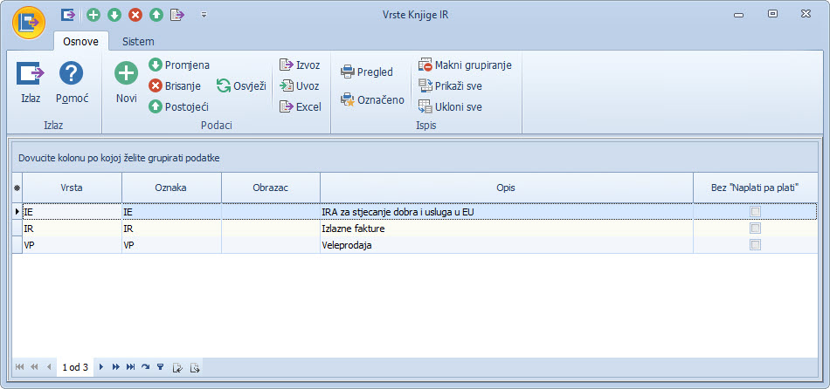The width and height of the screenshot is (830, 389).
Task: Enable the checkbox for the Veleprodaja row
Action: coord(755,245)
